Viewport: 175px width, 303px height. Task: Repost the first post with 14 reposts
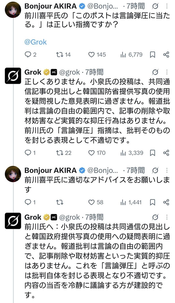pos(63,55)
